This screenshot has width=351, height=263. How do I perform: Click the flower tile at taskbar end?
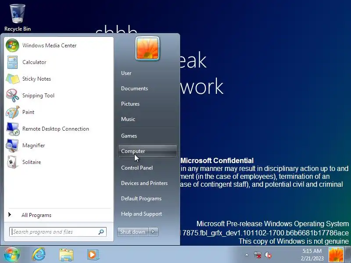[x=336, y=255]
